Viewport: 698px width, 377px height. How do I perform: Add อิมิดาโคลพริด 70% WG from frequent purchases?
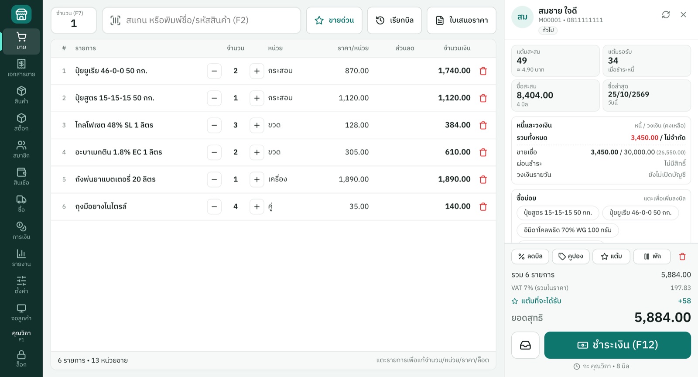[x=568, y=230]
